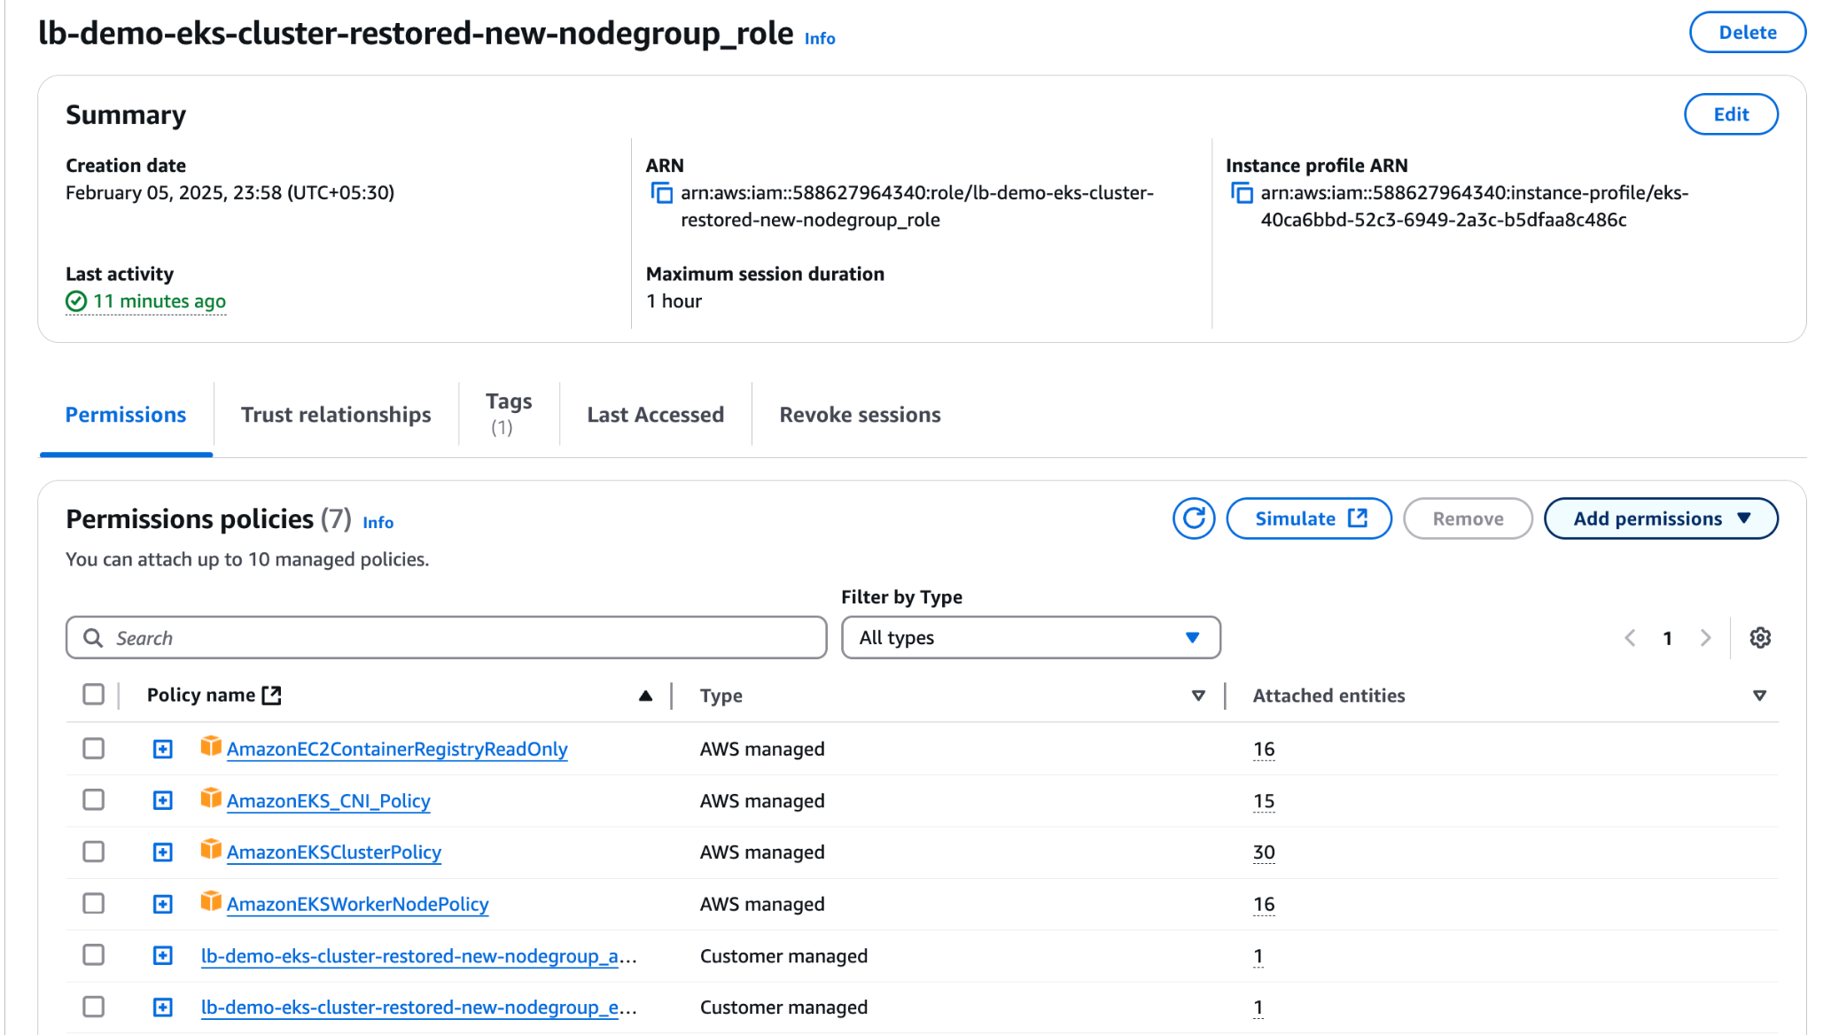Click the AmazonEKS_CNI_Policy orange box icon

click(x=211, y=798)
